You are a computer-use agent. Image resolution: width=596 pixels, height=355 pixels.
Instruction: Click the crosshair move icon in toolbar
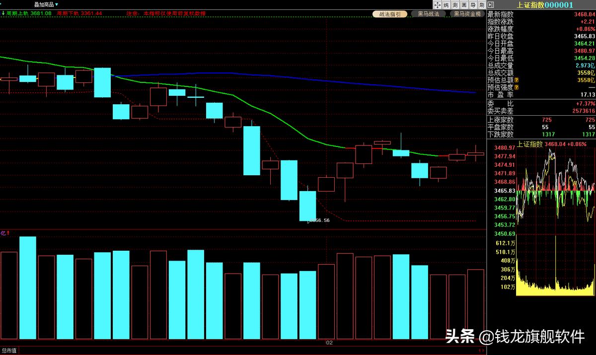(438, 4)
